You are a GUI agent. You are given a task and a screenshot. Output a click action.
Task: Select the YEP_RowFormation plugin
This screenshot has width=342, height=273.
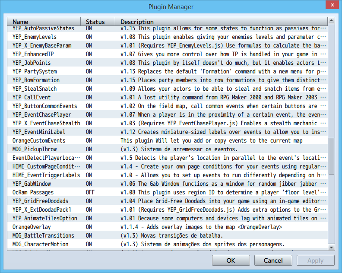[x=168, y=80]
